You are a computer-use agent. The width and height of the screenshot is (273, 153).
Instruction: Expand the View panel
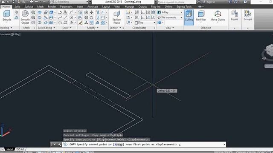(170, 28)
